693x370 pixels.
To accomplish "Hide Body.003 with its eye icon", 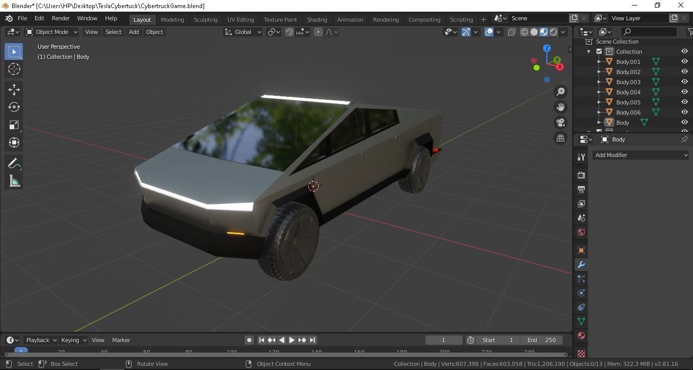I will [x=684, y=82].
